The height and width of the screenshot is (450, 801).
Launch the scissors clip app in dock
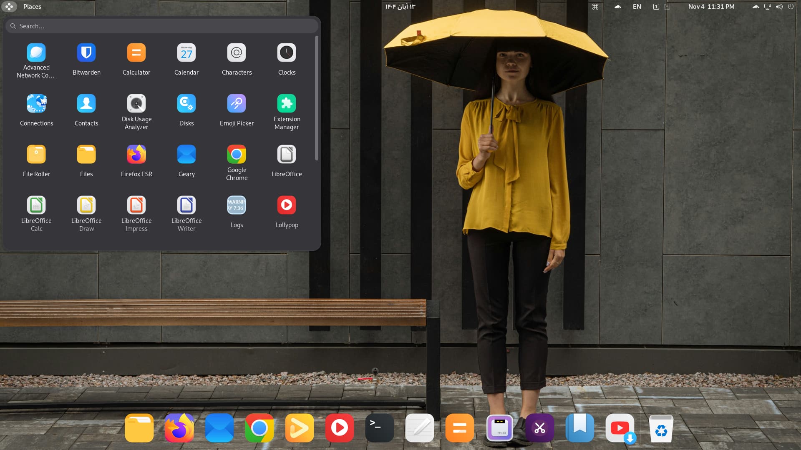[540, 428]
